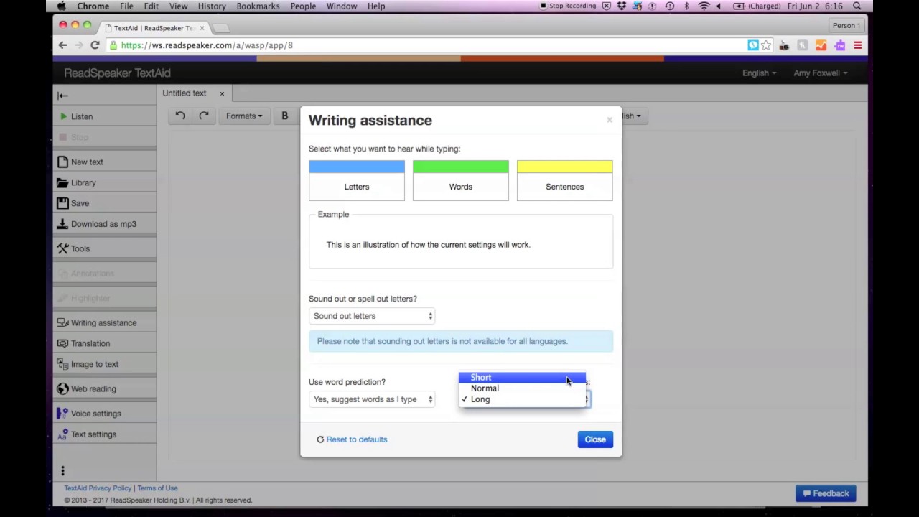Click the redo arrow icon
This screenshot has width=919, height=517.
click(x=204, y=116)
